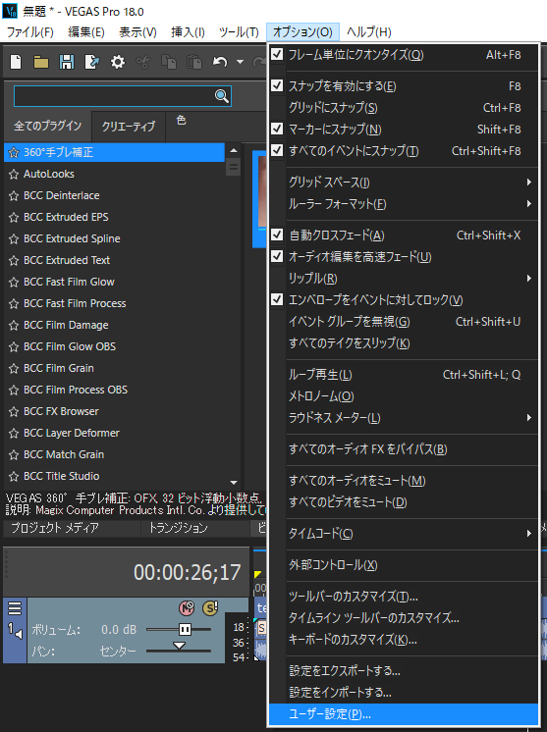This screenshot has width=547, height=732.
Task: Open project properties gear icon
Action: pos(118,62)
